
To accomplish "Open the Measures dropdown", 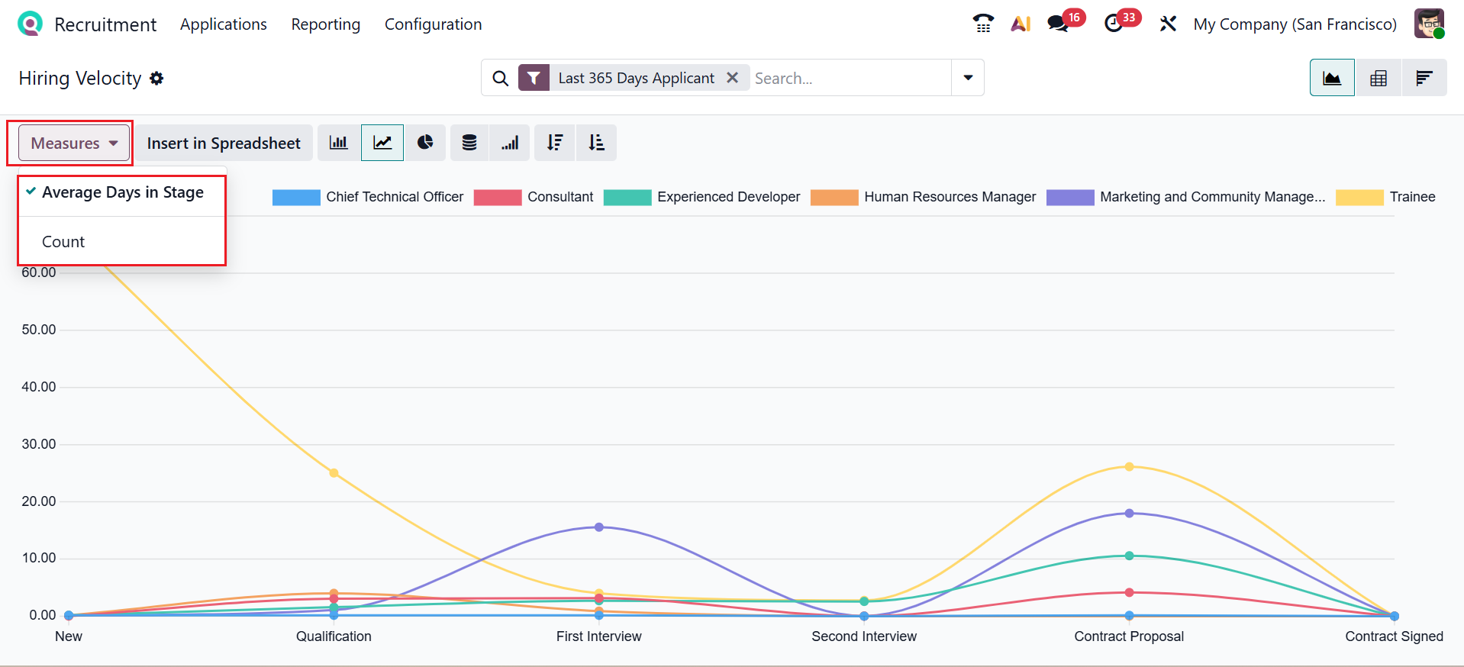I will pyautogui.click(x=74, y=143).
